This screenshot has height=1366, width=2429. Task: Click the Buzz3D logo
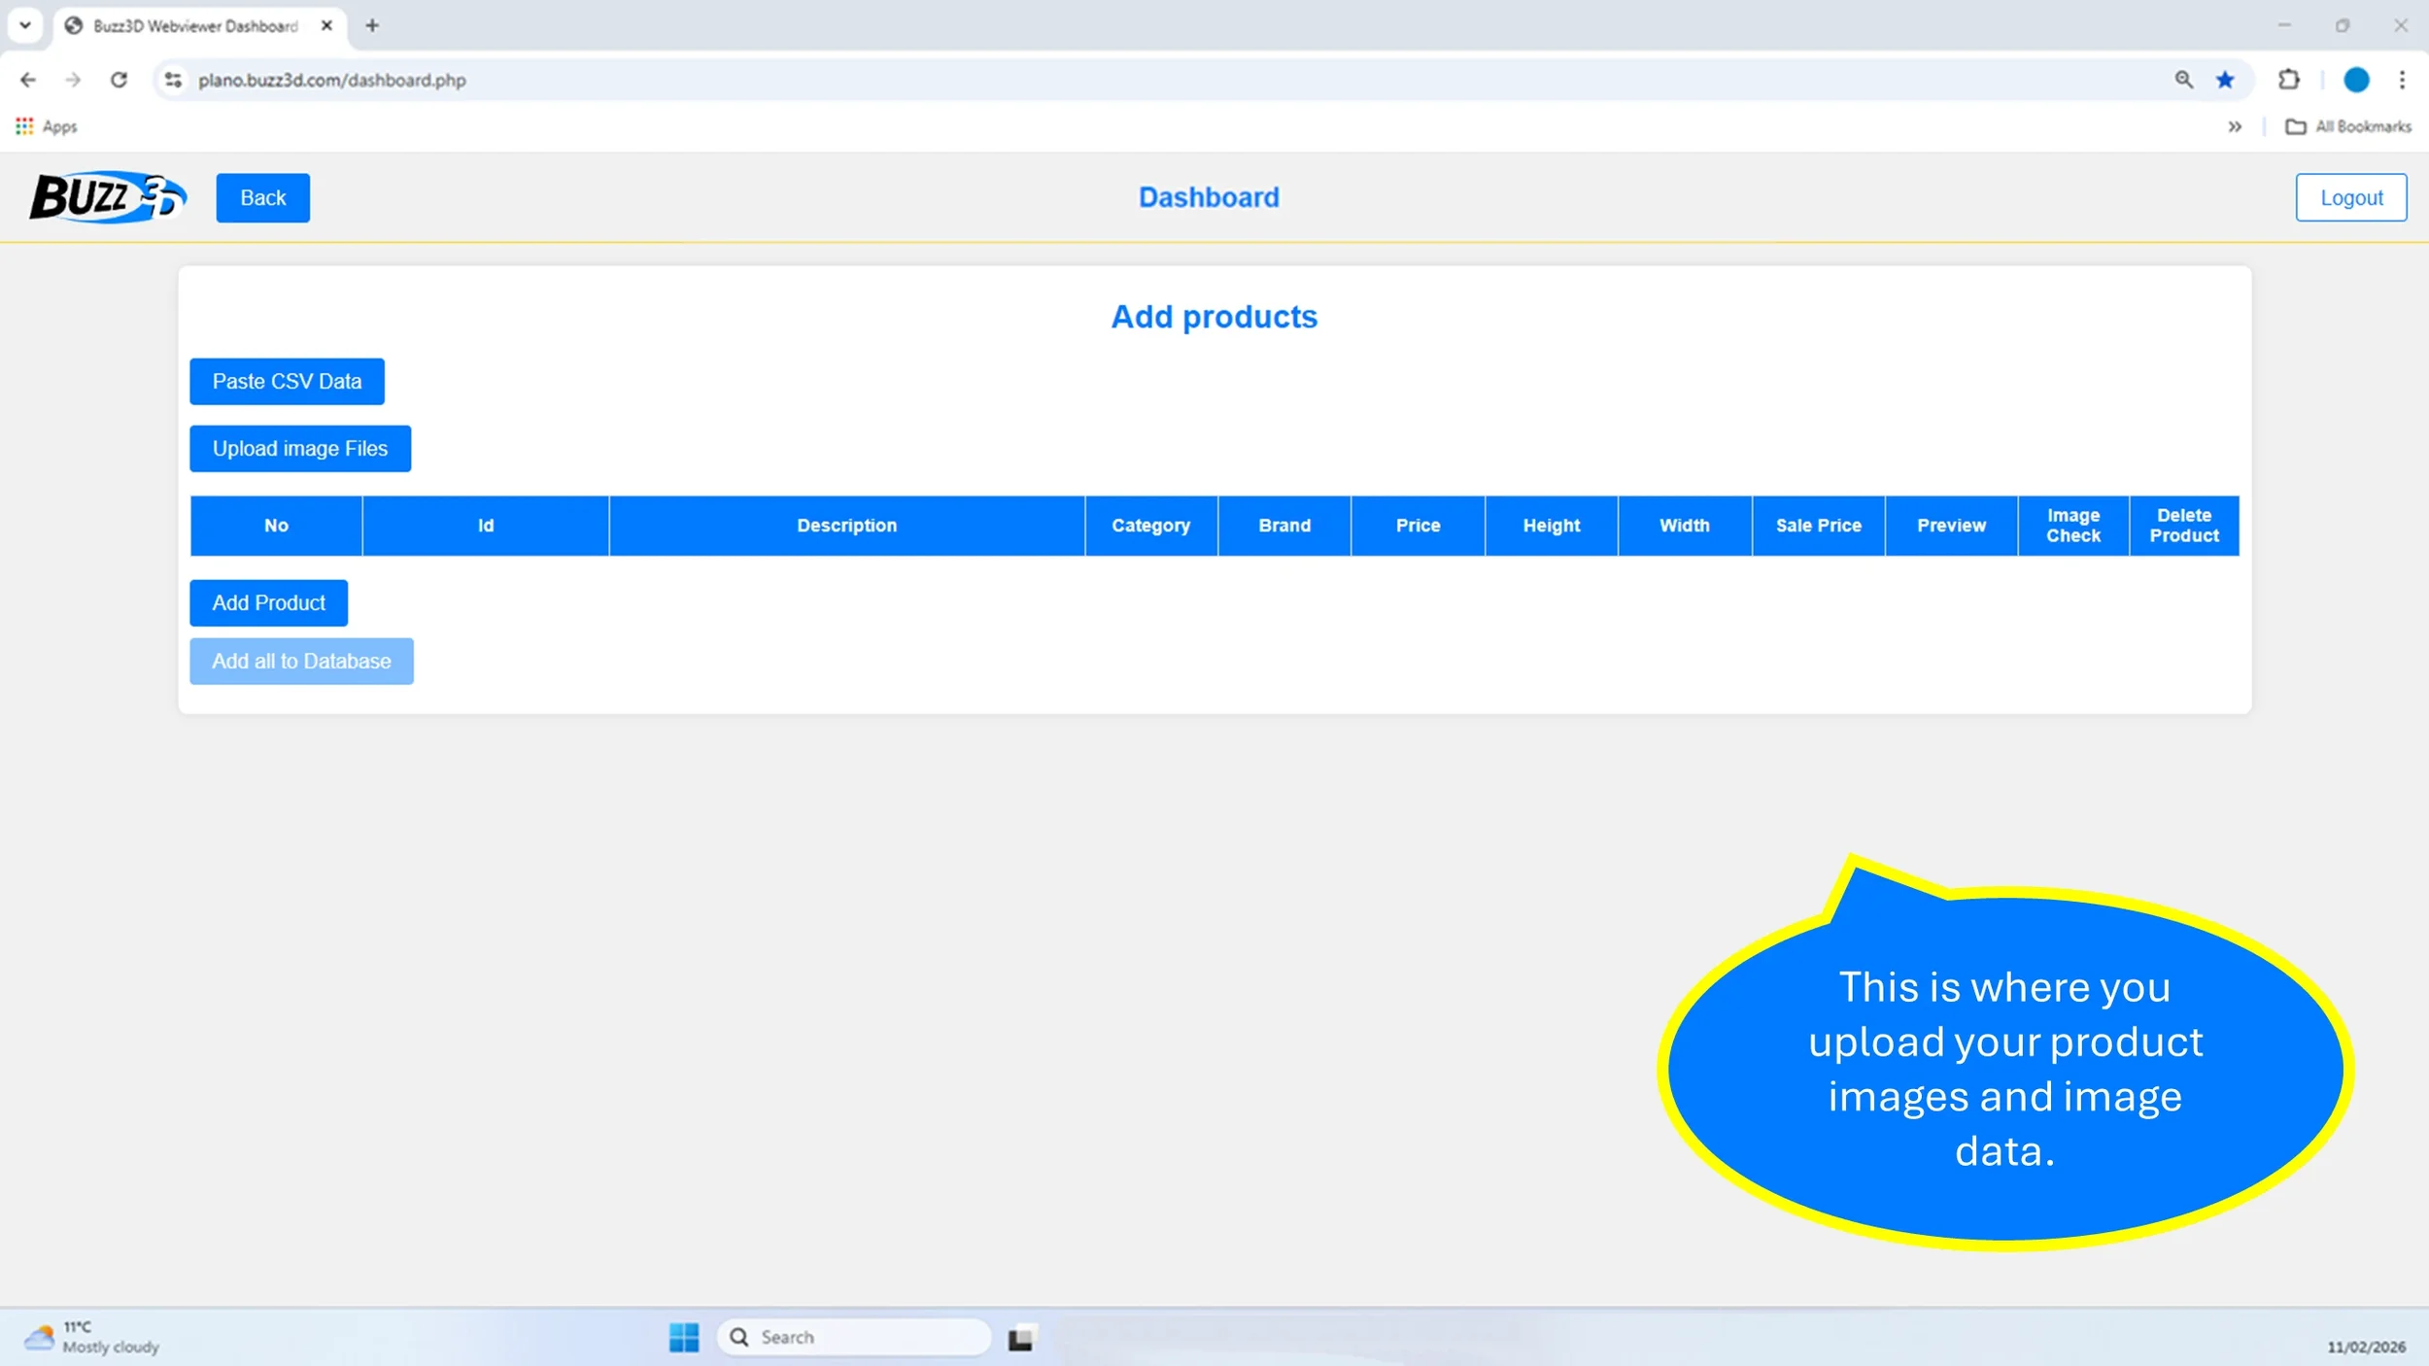(107, 197)
